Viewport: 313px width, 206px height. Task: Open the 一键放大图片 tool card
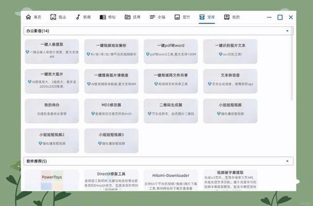click(52, 81)
